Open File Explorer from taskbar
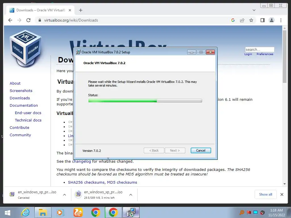Viewport: 291px width, 218px height. pos(43,212)
